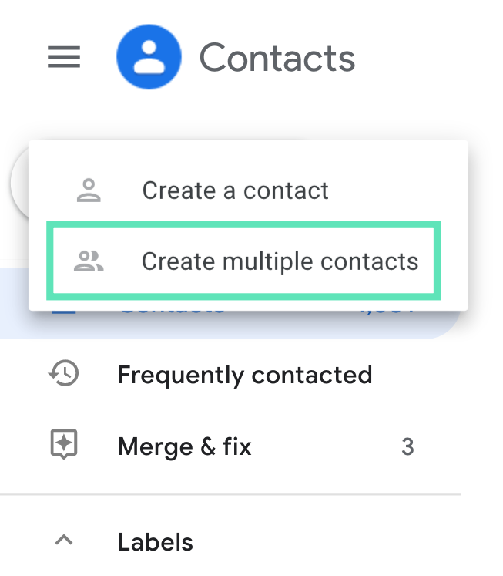Open the main menu hamburger icon

click(64, 58)
